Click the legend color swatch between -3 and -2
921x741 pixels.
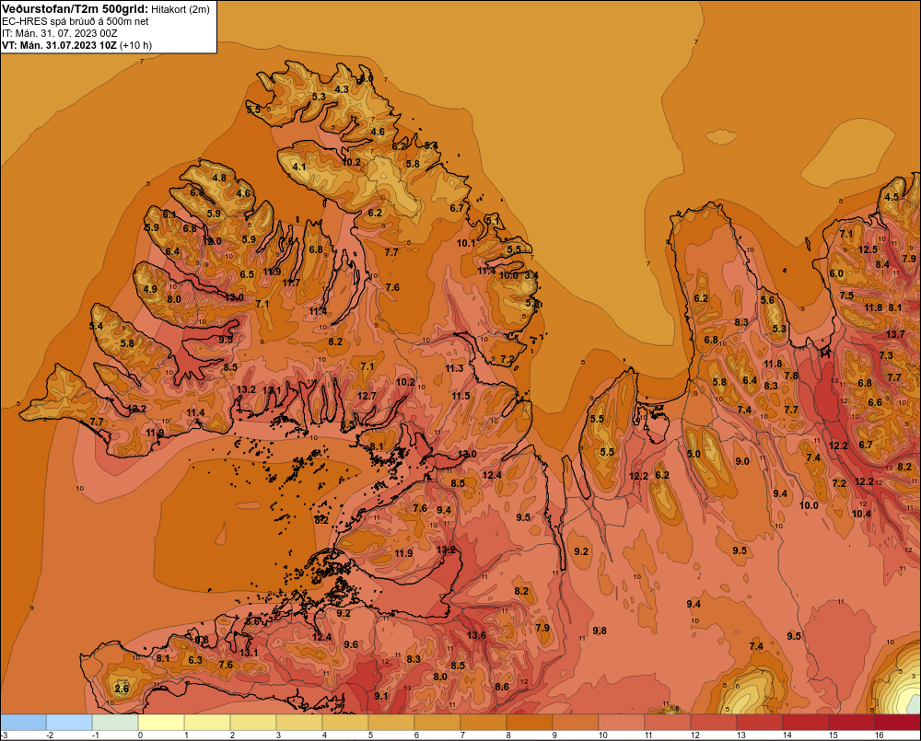coord(24,723)
